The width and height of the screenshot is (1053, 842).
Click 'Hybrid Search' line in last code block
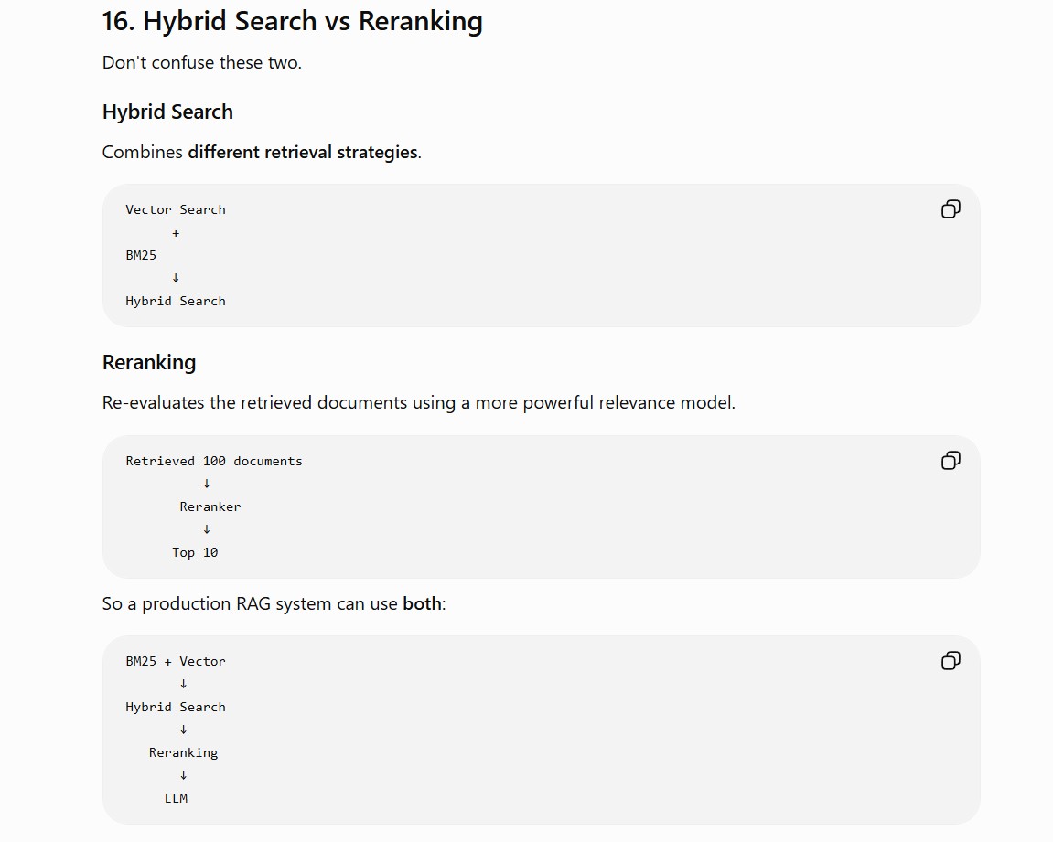(176, 707)
